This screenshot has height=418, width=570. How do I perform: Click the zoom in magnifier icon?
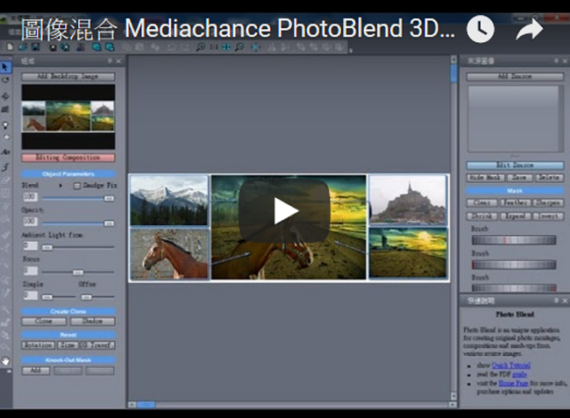201,47
